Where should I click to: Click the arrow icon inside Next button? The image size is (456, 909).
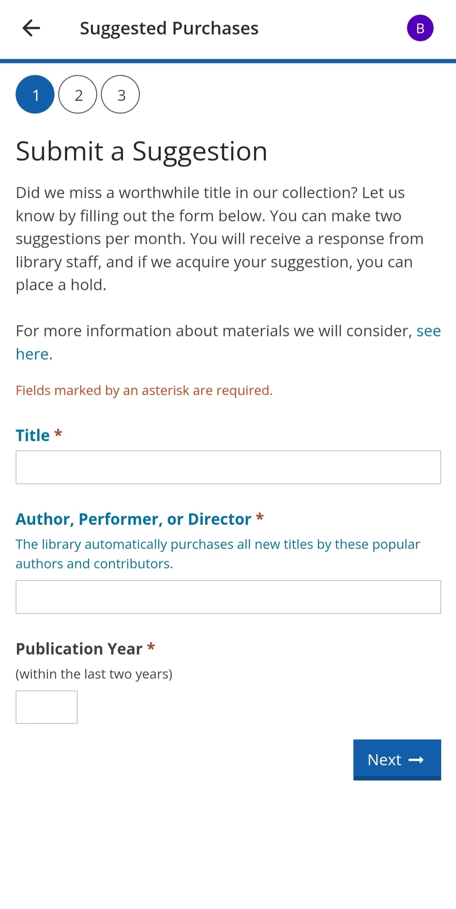click(416, 760)
